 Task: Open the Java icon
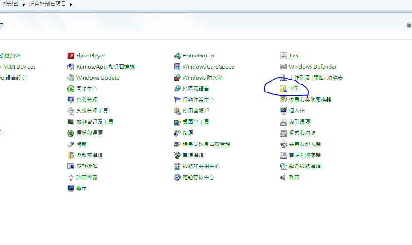(284, 56)
